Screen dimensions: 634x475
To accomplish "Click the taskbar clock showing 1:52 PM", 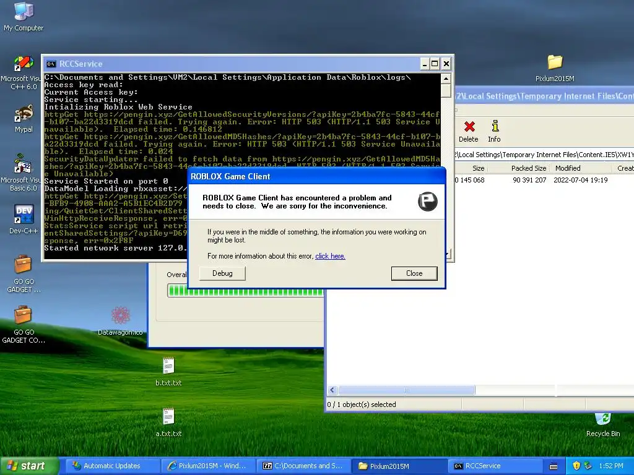I will click(611, 466).
